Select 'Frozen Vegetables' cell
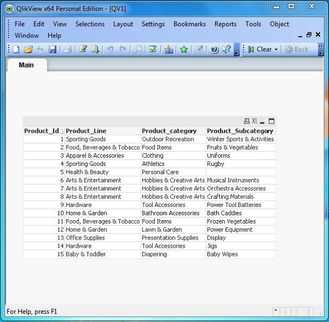 coord(241,221)
